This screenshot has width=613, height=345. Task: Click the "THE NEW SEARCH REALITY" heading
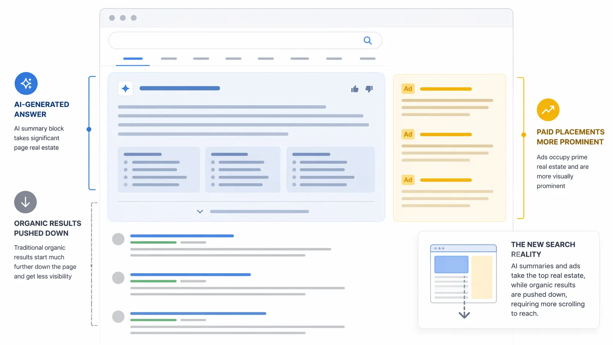click(x=543, y=249)
